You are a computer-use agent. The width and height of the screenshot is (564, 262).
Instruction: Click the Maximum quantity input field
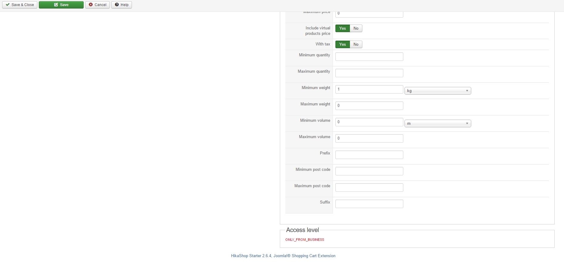point(369,73)
